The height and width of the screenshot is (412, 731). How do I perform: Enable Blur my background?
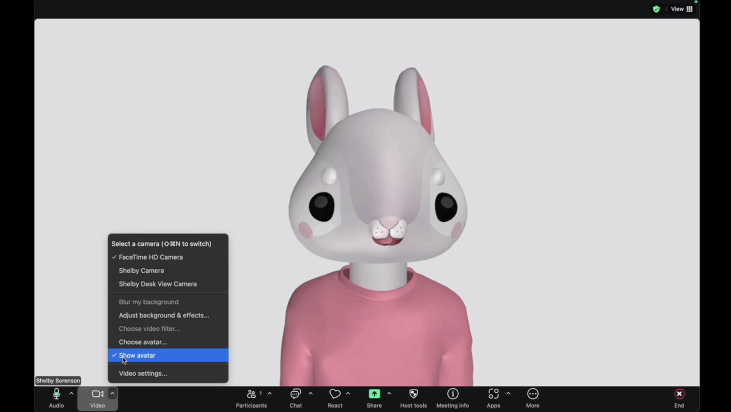coord(148,302)
